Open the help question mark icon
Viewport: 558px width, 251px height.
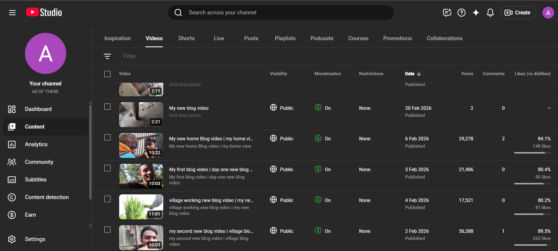[x=461, y=13]
